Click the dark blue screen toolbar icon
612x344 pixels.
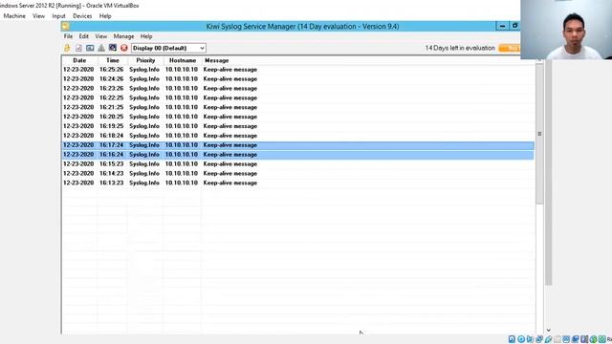[x=113, y=48]
